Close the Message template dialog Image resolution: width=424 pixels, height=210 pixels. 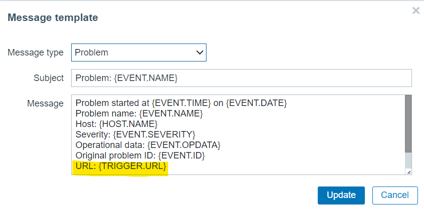415,10
